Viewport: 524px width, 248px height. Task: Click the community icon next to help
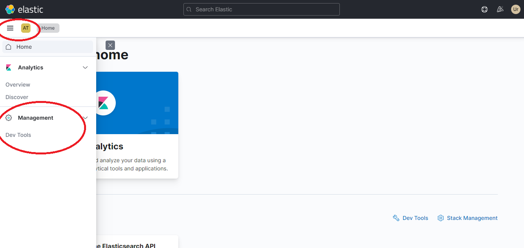click(x=500, y=9)
